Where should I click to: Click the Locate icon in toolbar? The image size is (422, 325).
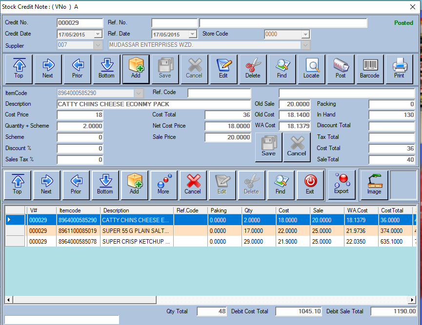pos(311,69)
